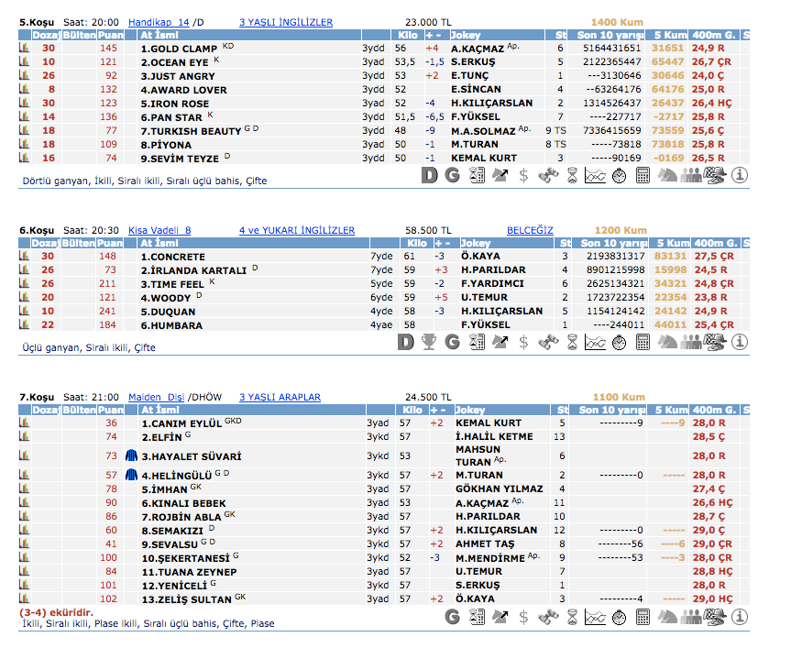Image resolution: width=791 pixels, height=648 pixels.
Task: Click the info icon in race 5 toolbar
Action: click(x=740, y=174)
